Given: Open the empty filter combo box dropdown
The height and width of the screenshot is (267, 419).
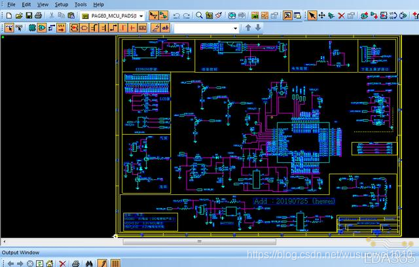Looking at the screenshot, I should point(235,28).
